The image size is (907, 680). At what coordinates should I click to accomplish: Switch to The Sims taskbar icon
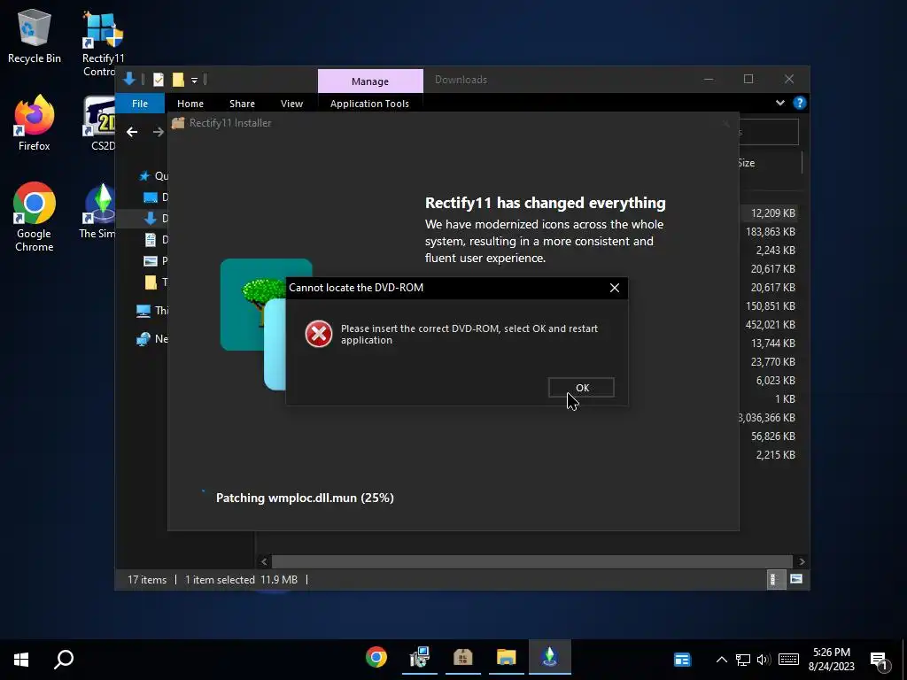549,658
